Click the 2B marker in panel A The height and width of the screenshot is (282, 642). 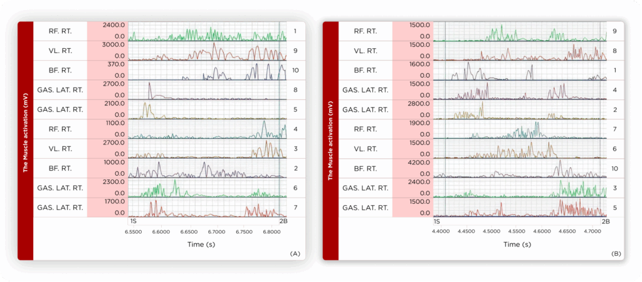283,221
